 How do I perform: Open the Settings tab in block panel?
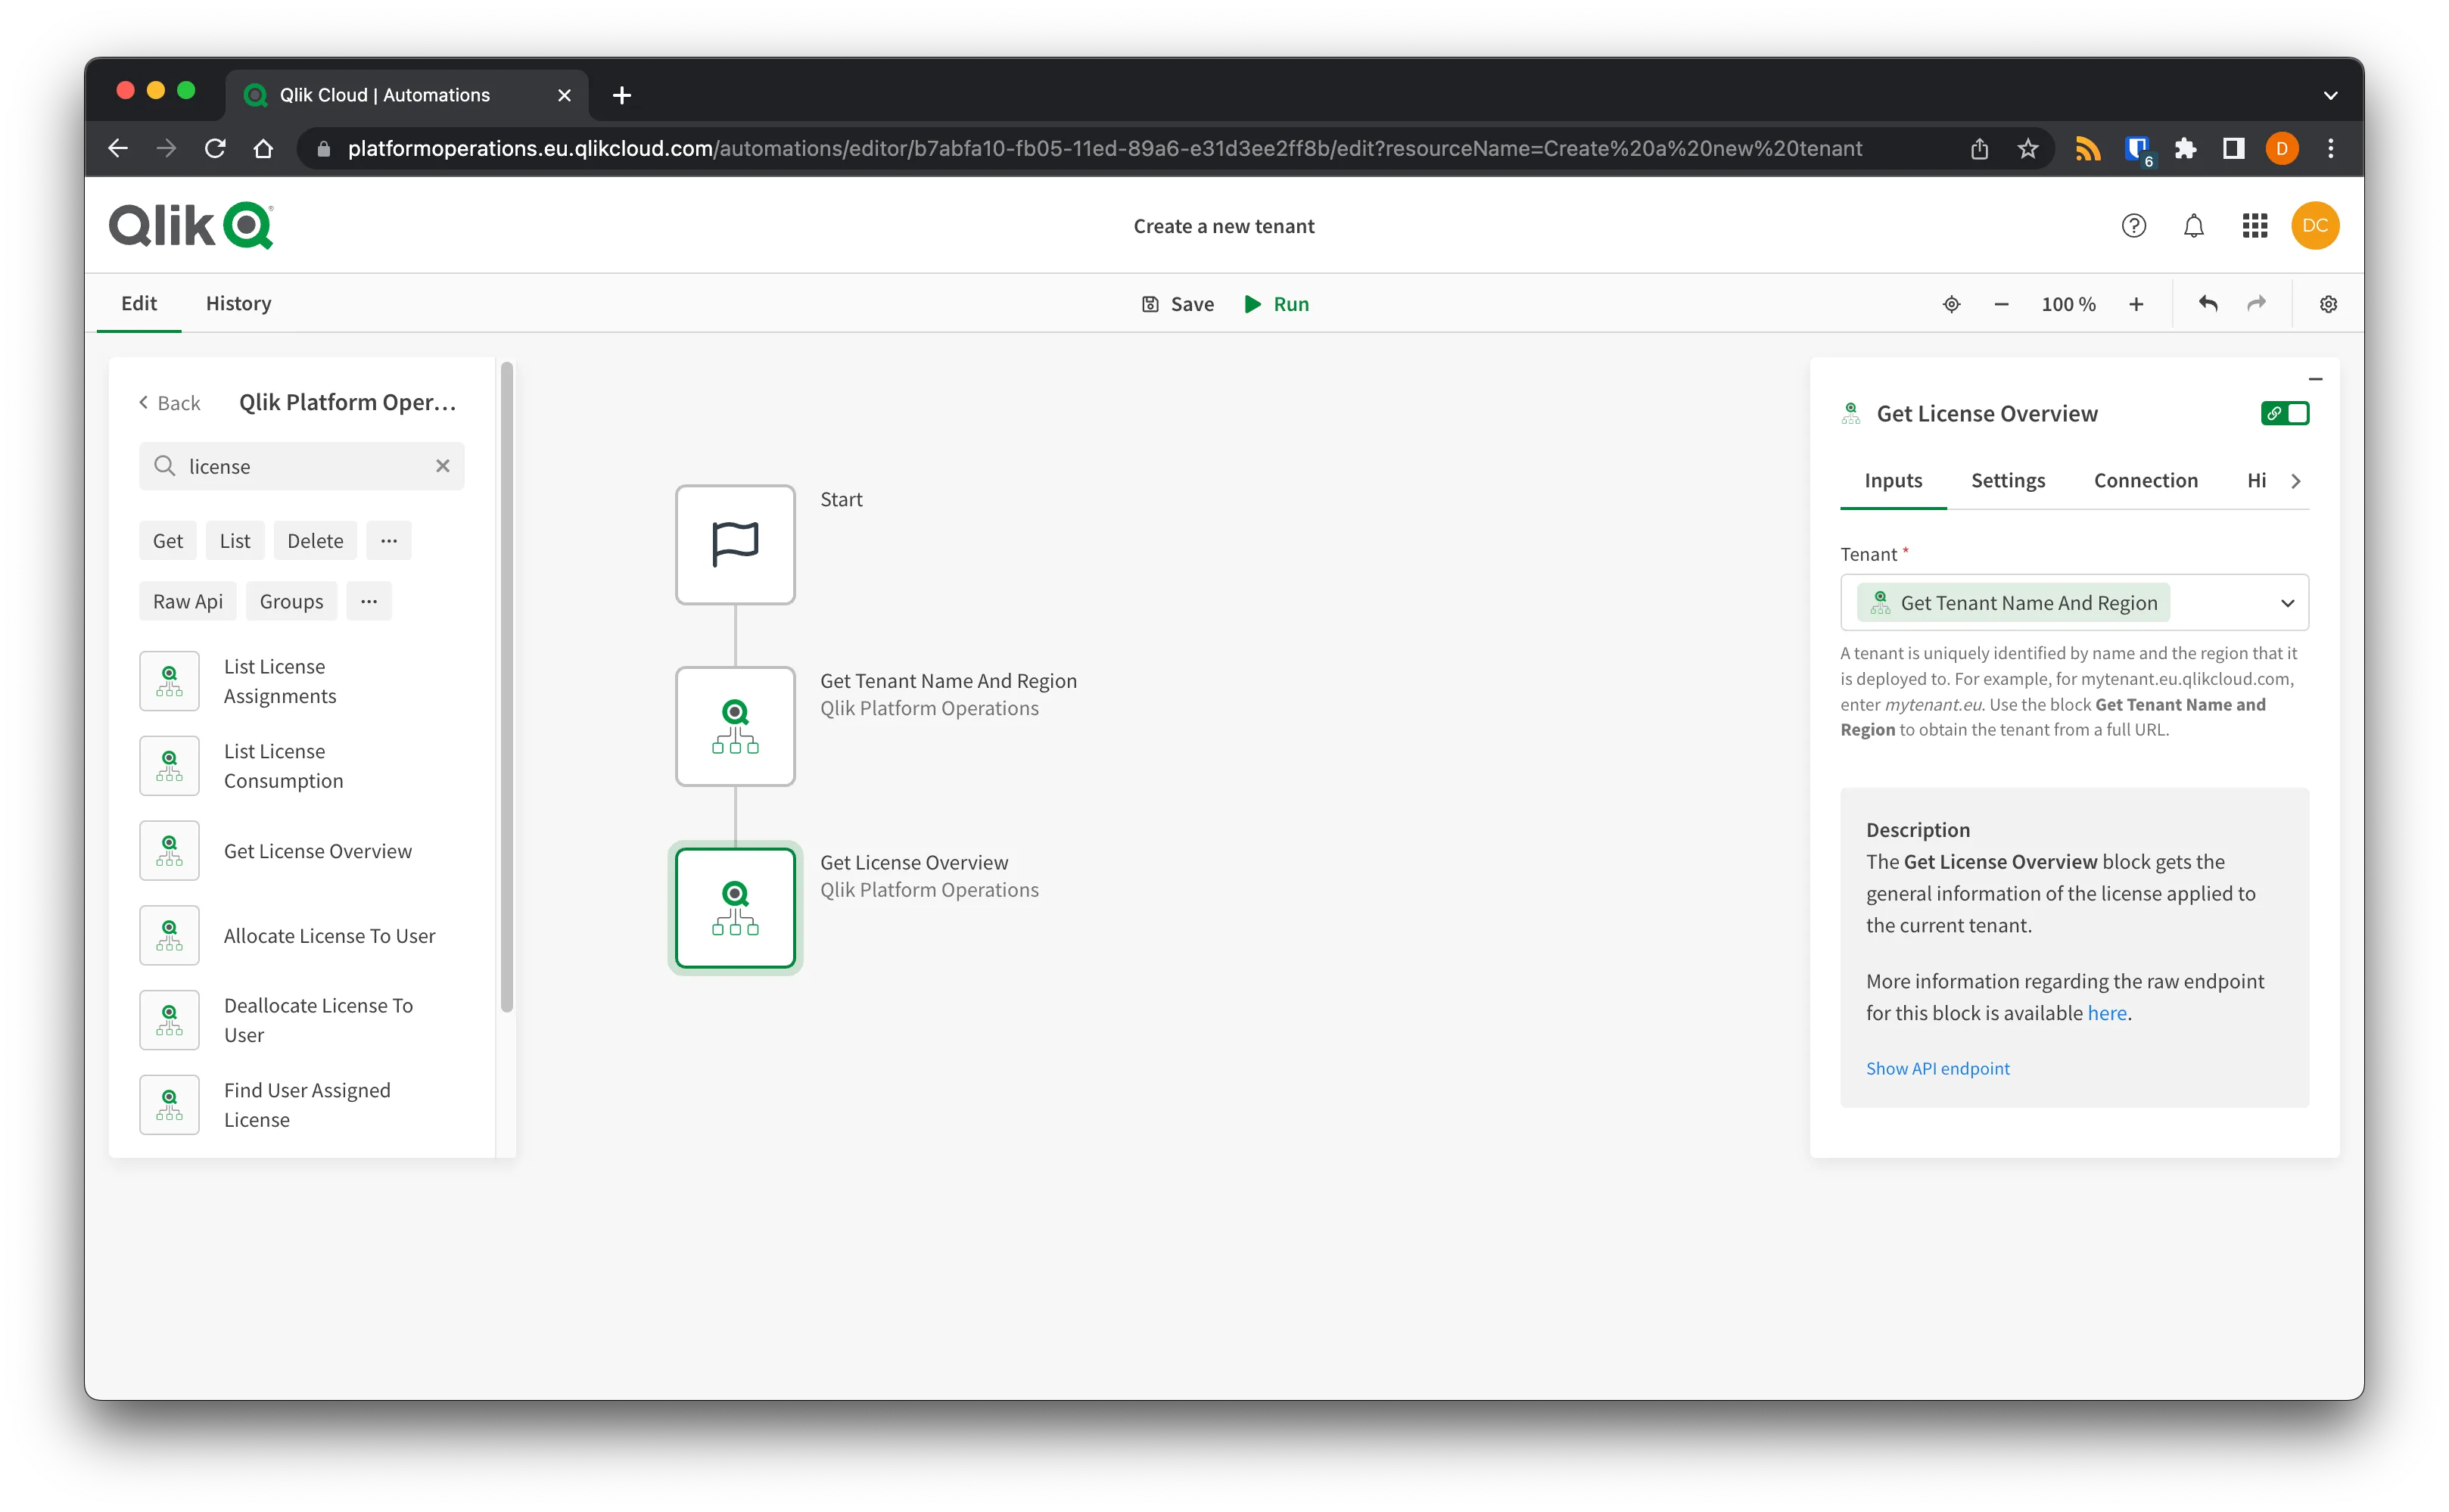click(x=2008, y=480)
